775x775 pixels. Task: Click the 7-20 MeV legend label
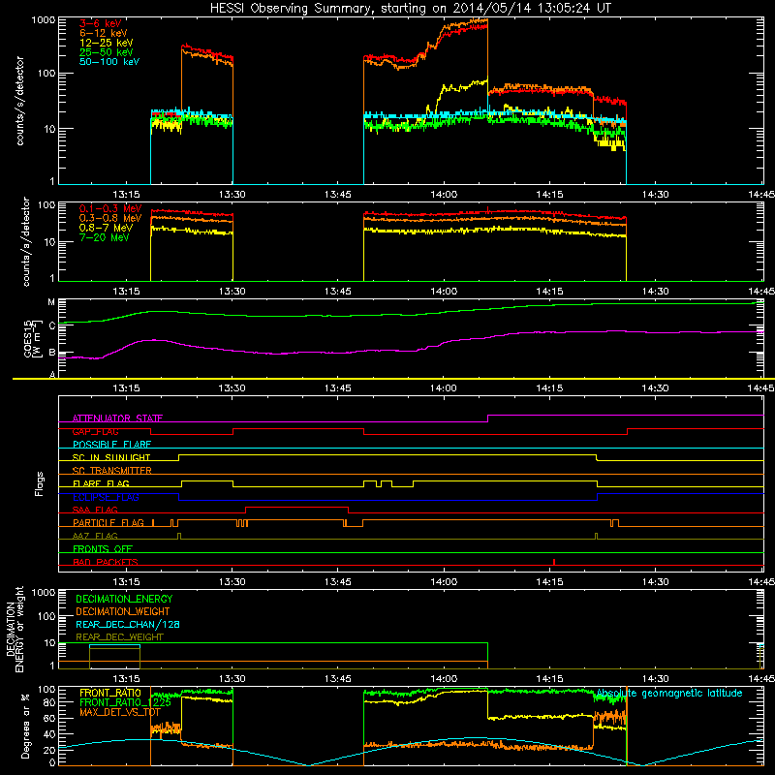[104, 237]
